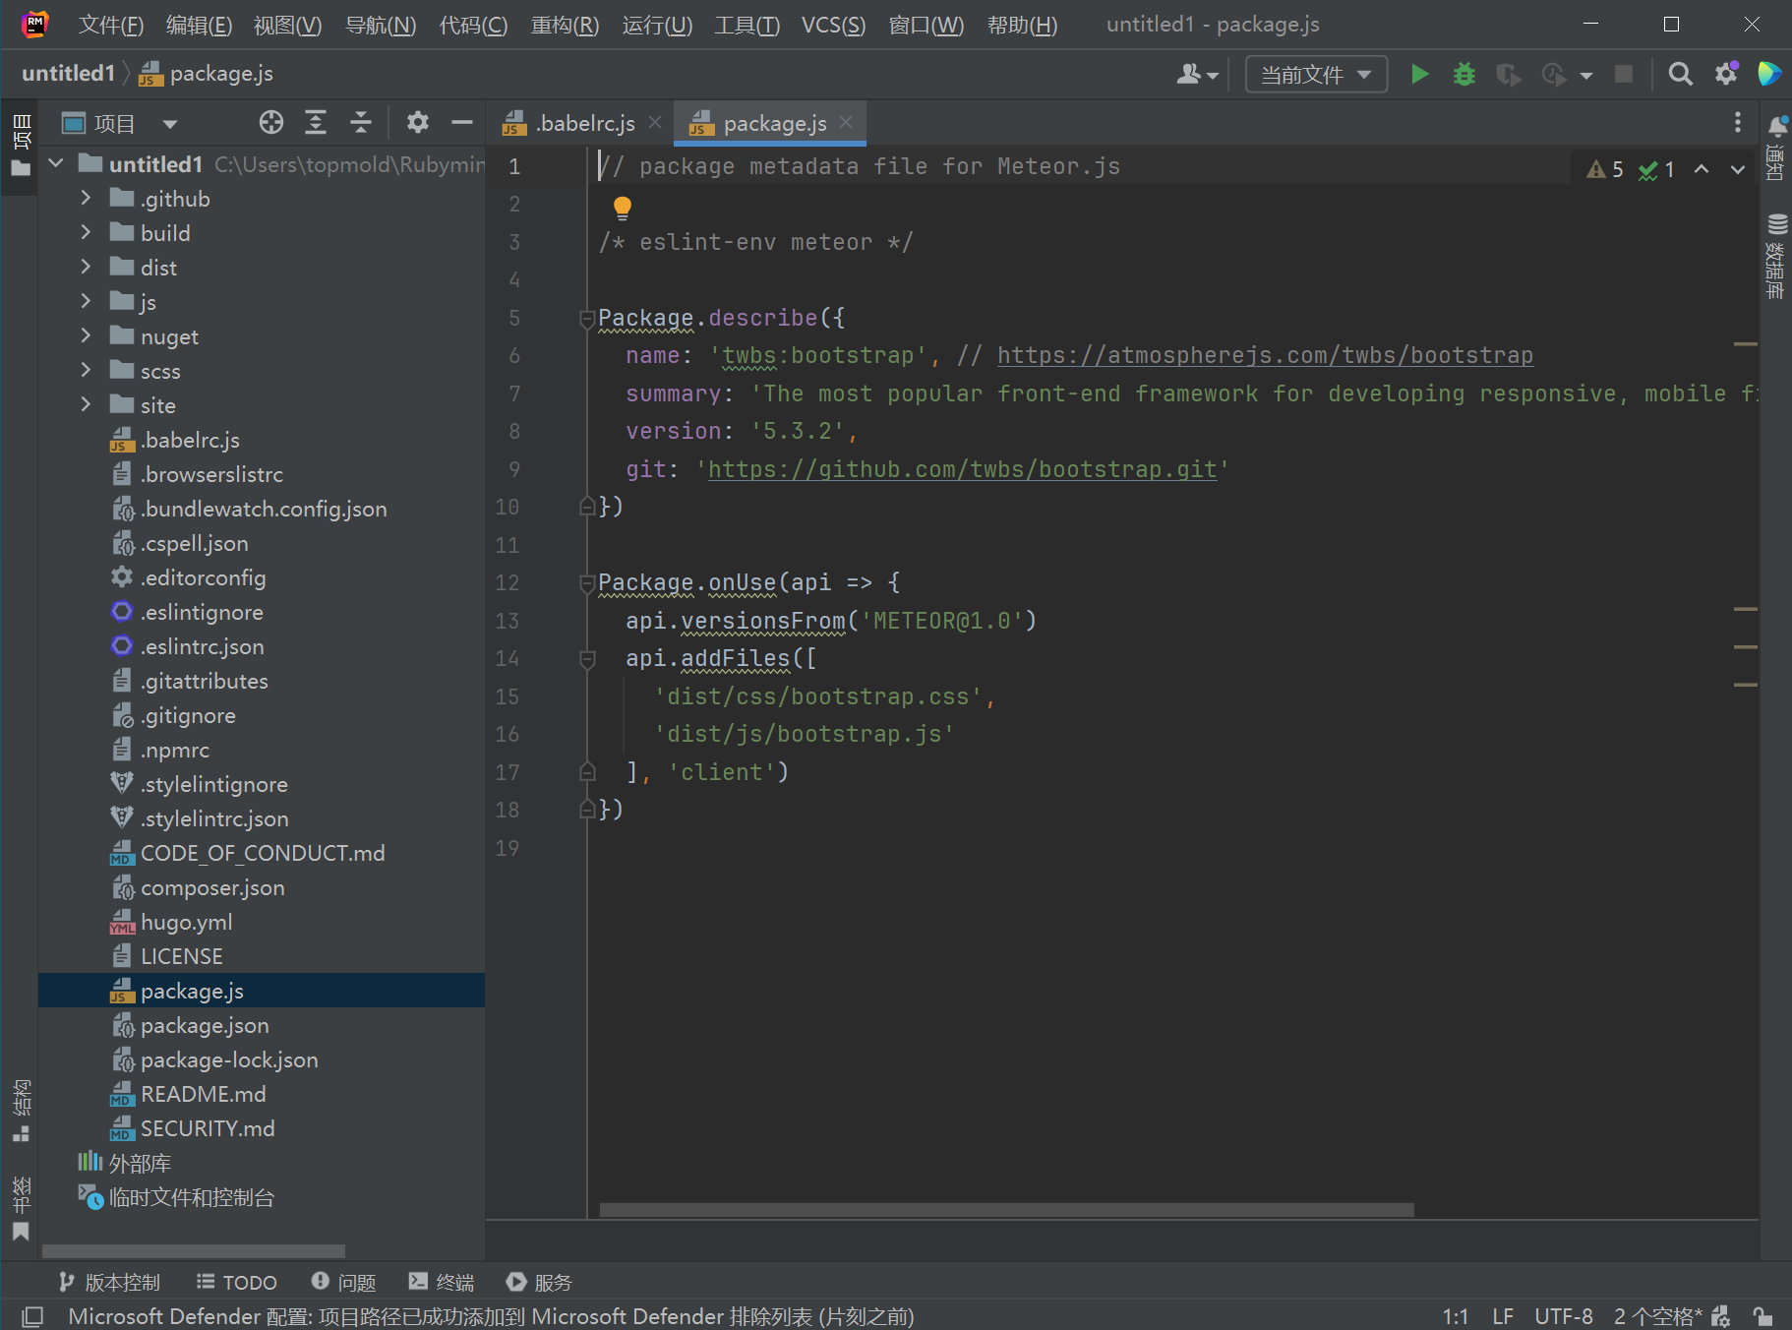This screenshot has width=1792, height=1330.
Task: Run with coverage icon in toolbar
Action: (1508, 74)
